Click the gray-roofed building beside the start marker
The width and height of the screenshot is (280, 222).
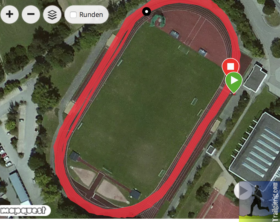click(255, 78)
